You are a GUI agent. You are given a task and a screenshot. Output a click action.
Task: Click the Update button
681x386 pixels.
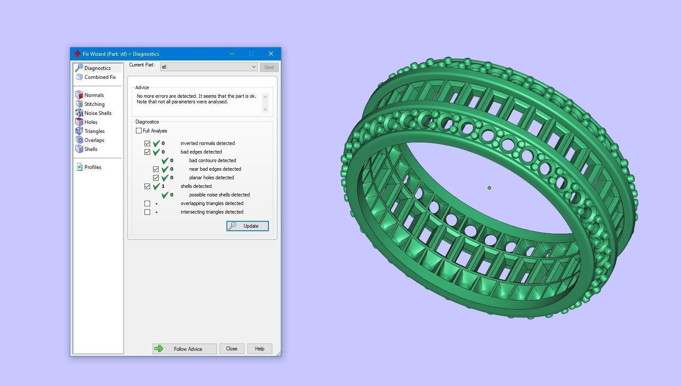247,226
